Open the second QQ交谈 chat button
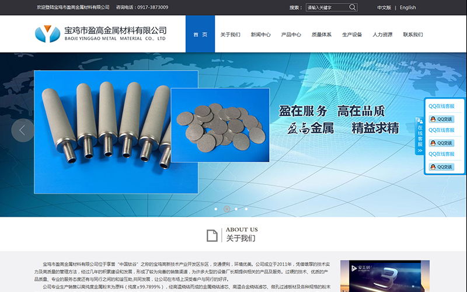 tap(441, 143)
